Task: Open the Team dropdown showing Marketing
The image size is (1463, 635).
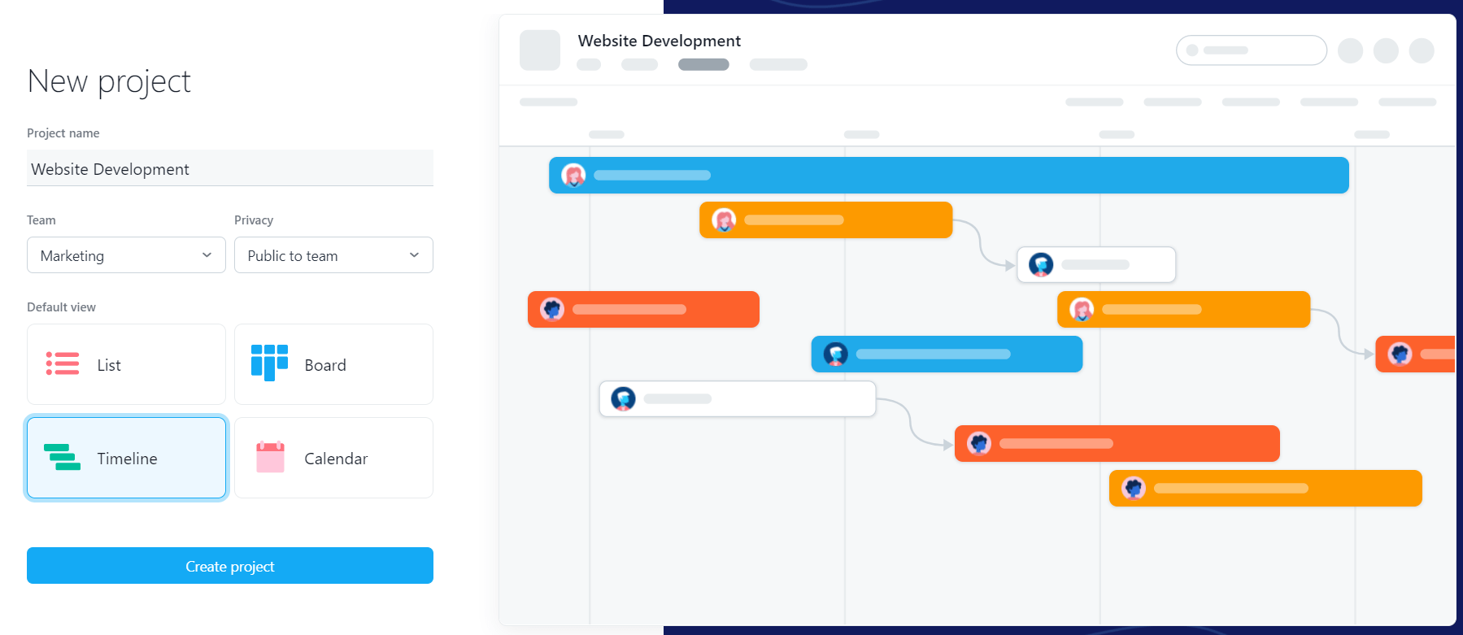Action: point(126,255)
